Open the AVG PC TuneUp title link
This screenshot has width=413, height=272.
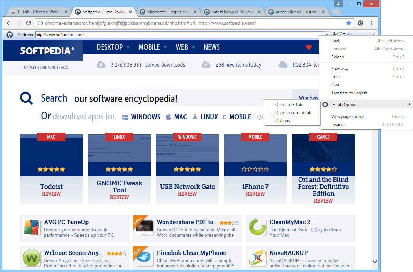[x=66, y=222]
